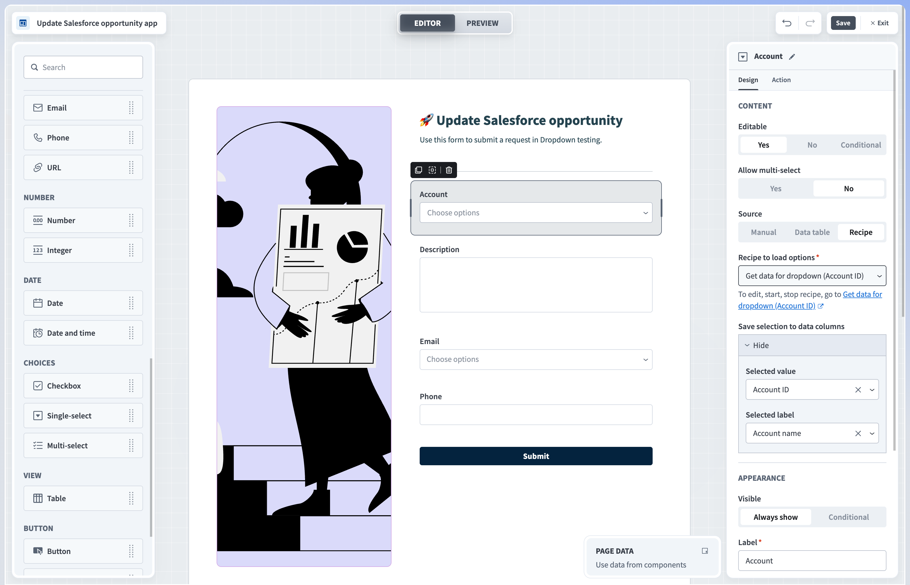The image size is (910, 585).
Task: Clear the Account name selected label
Action: pos(858,433)
